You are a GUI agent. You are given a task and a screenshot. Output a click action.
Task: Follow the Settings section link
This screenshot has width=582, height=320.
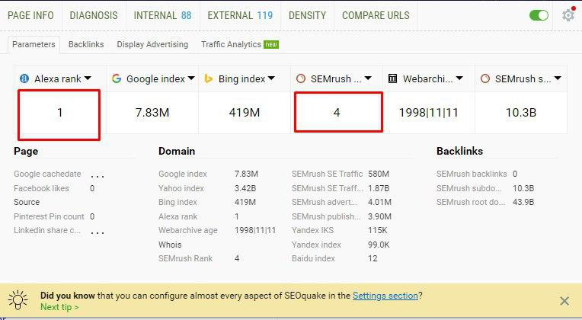click(385, 296)
